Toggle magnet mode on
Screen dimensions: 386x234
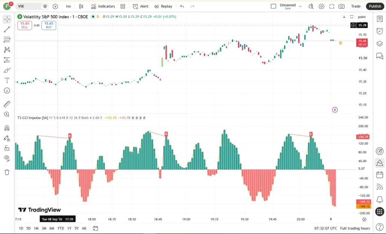coord(7,128)
